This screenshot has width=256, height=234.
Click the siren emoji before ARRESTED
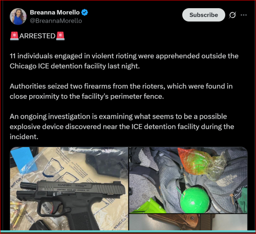(14, 36)
